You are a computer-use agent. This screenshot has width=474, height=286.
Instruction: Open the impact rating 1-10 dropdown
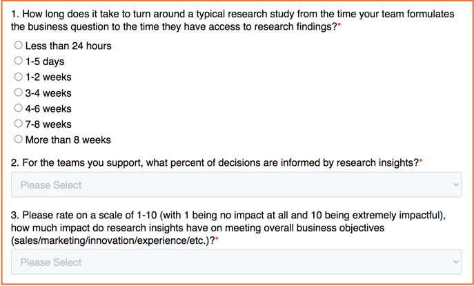coord(237,262)
